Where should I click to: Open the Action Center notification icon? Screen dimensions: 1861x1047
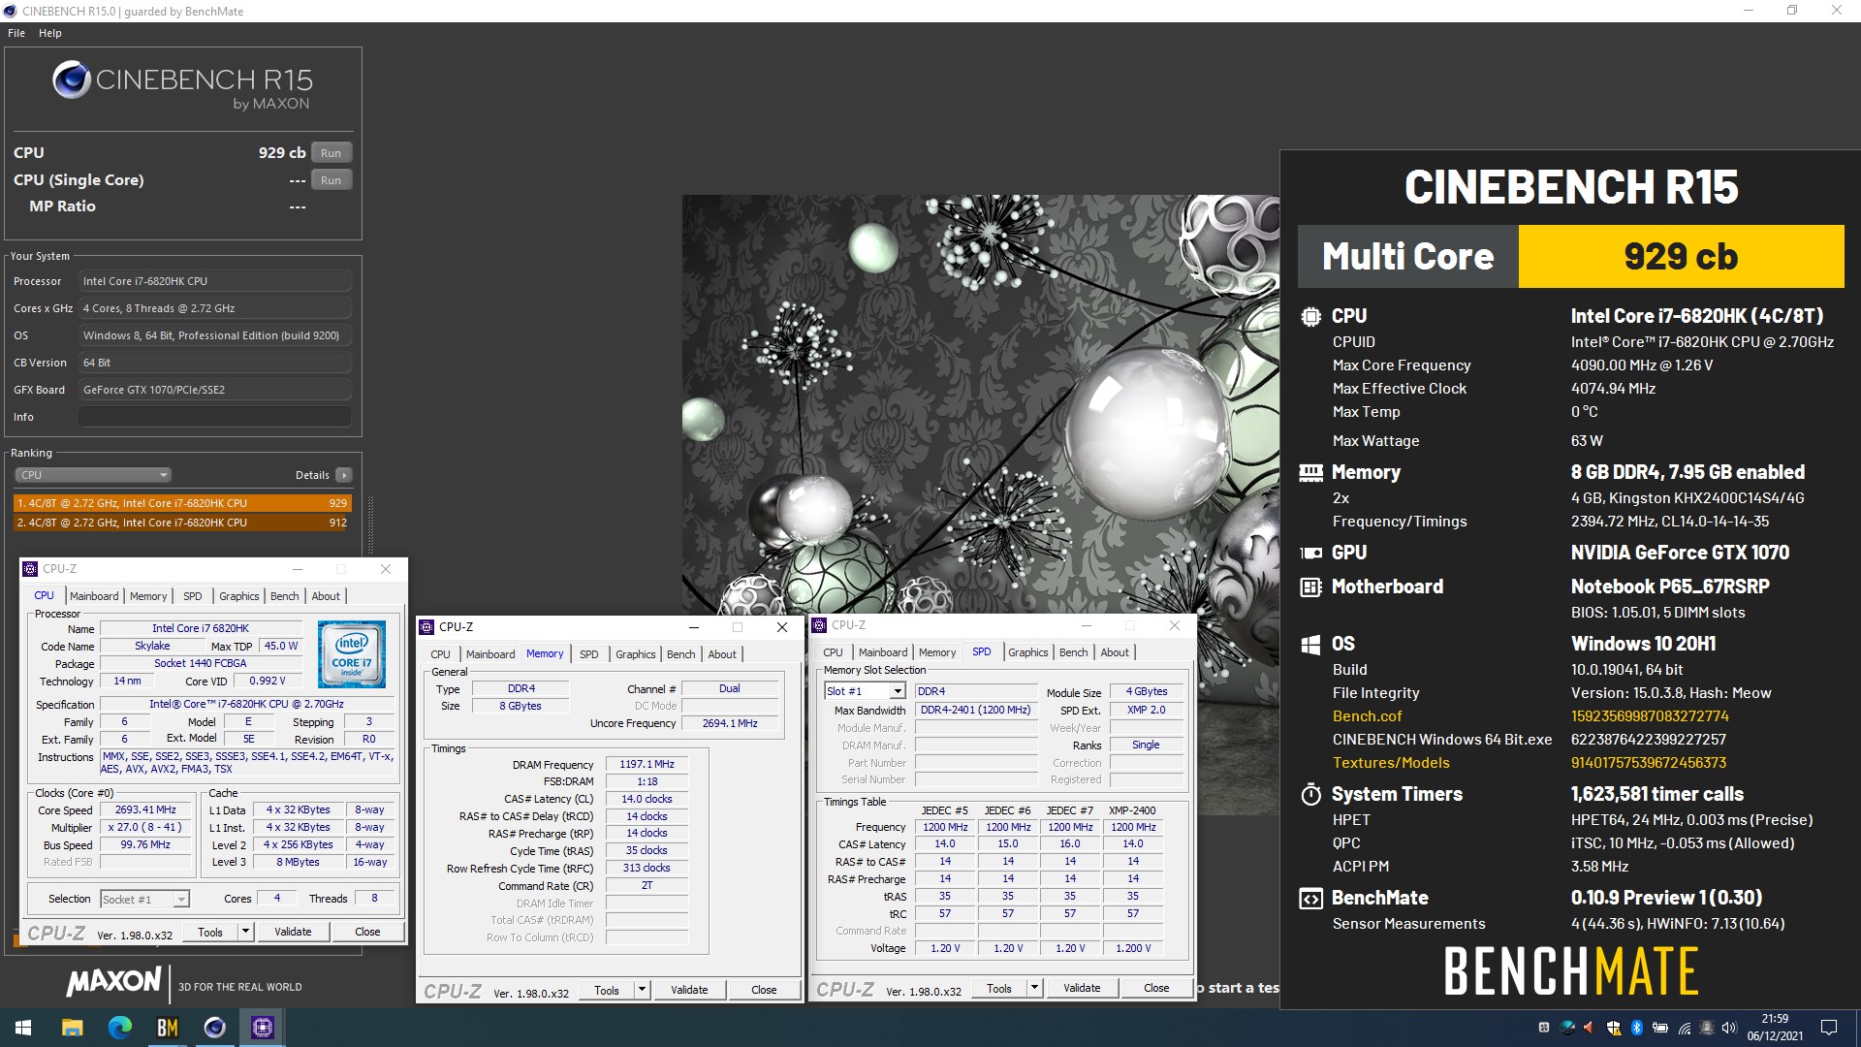pyautogui.click(x=1829, y=1028)
